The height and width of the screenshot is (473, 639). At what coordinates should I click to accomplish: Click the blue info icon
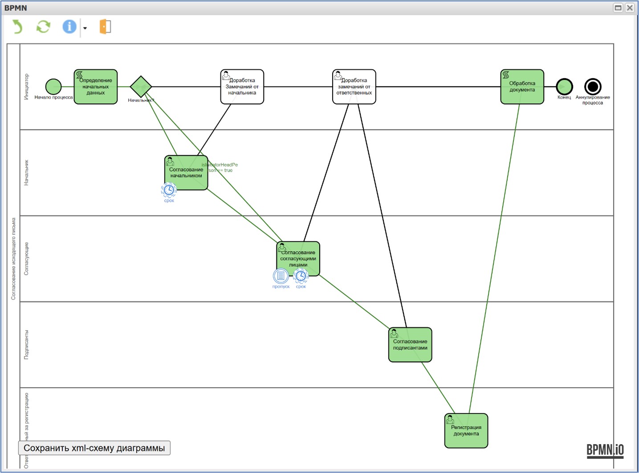[69, 27]
